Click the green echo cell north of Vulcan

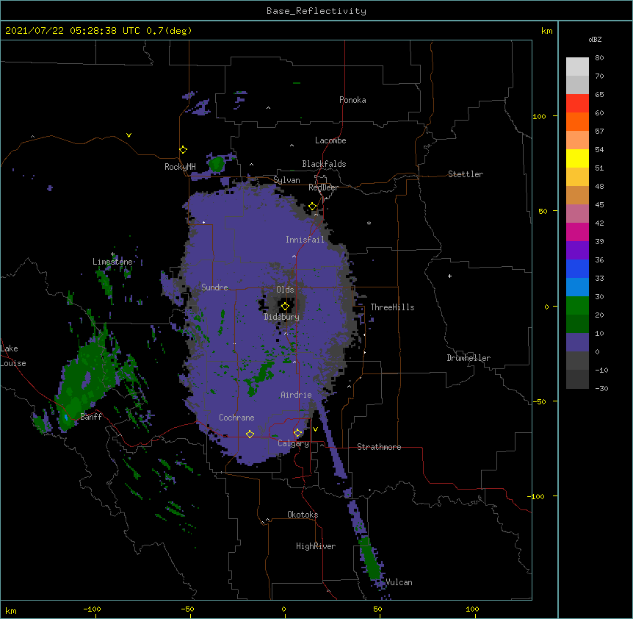pos(370,559)
